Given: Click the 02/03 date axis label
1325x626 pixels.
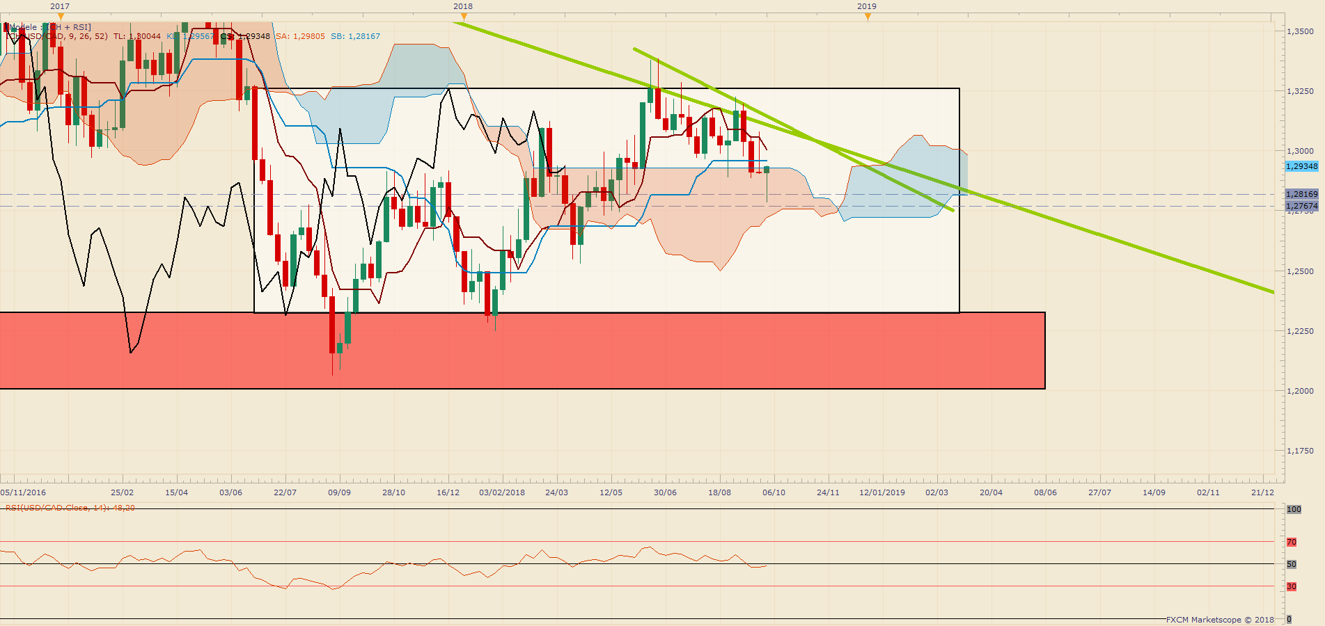Looking at the screenshot, I should tap(937, 492).
